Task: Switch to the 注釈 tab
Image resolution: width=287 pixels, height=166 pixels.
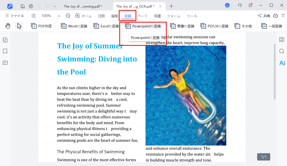Action: coord(102,16)
